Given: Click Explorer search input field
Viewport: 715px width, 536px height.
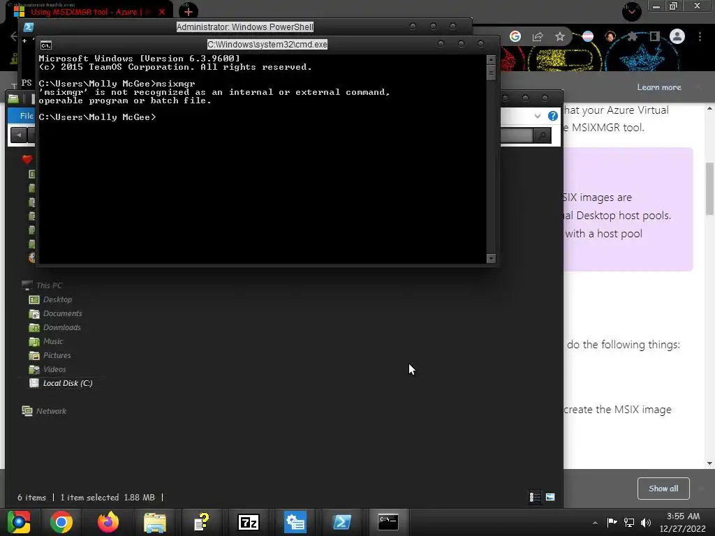Looking at the screenshot, I should tap(517, 135).
